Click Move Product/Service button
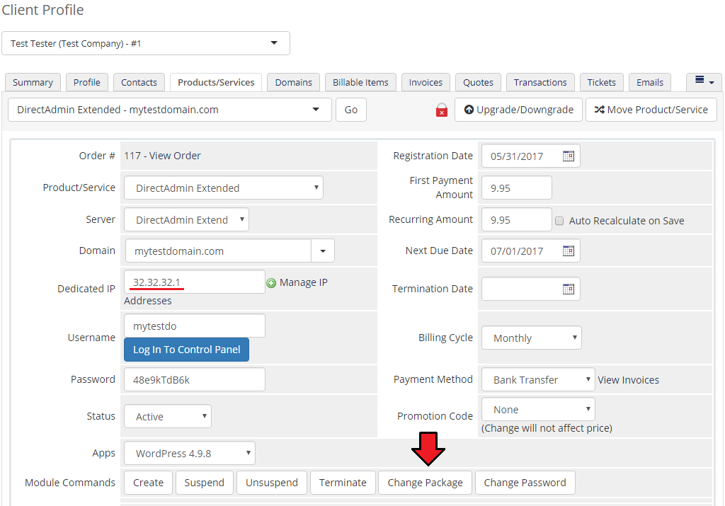 tap(651, 110)
